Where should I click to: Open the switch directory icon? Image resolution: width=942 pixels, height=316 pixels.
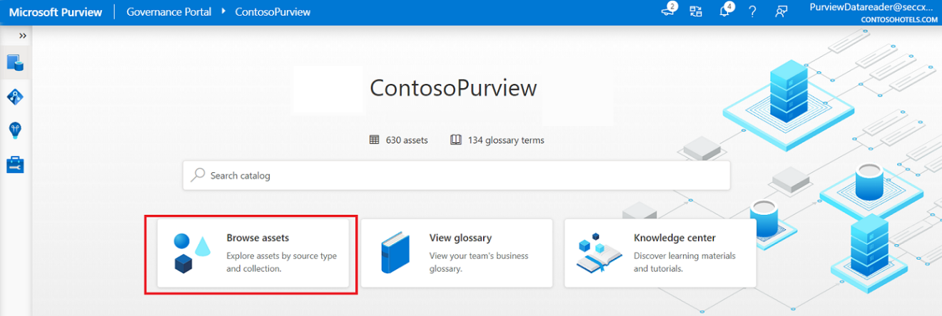point(696,11)
